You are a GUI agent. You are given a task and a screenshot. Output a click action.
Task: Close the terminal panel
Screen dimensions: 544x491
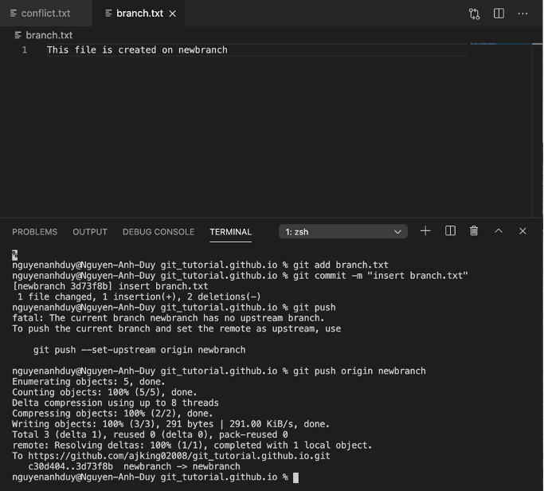point(522,231)
